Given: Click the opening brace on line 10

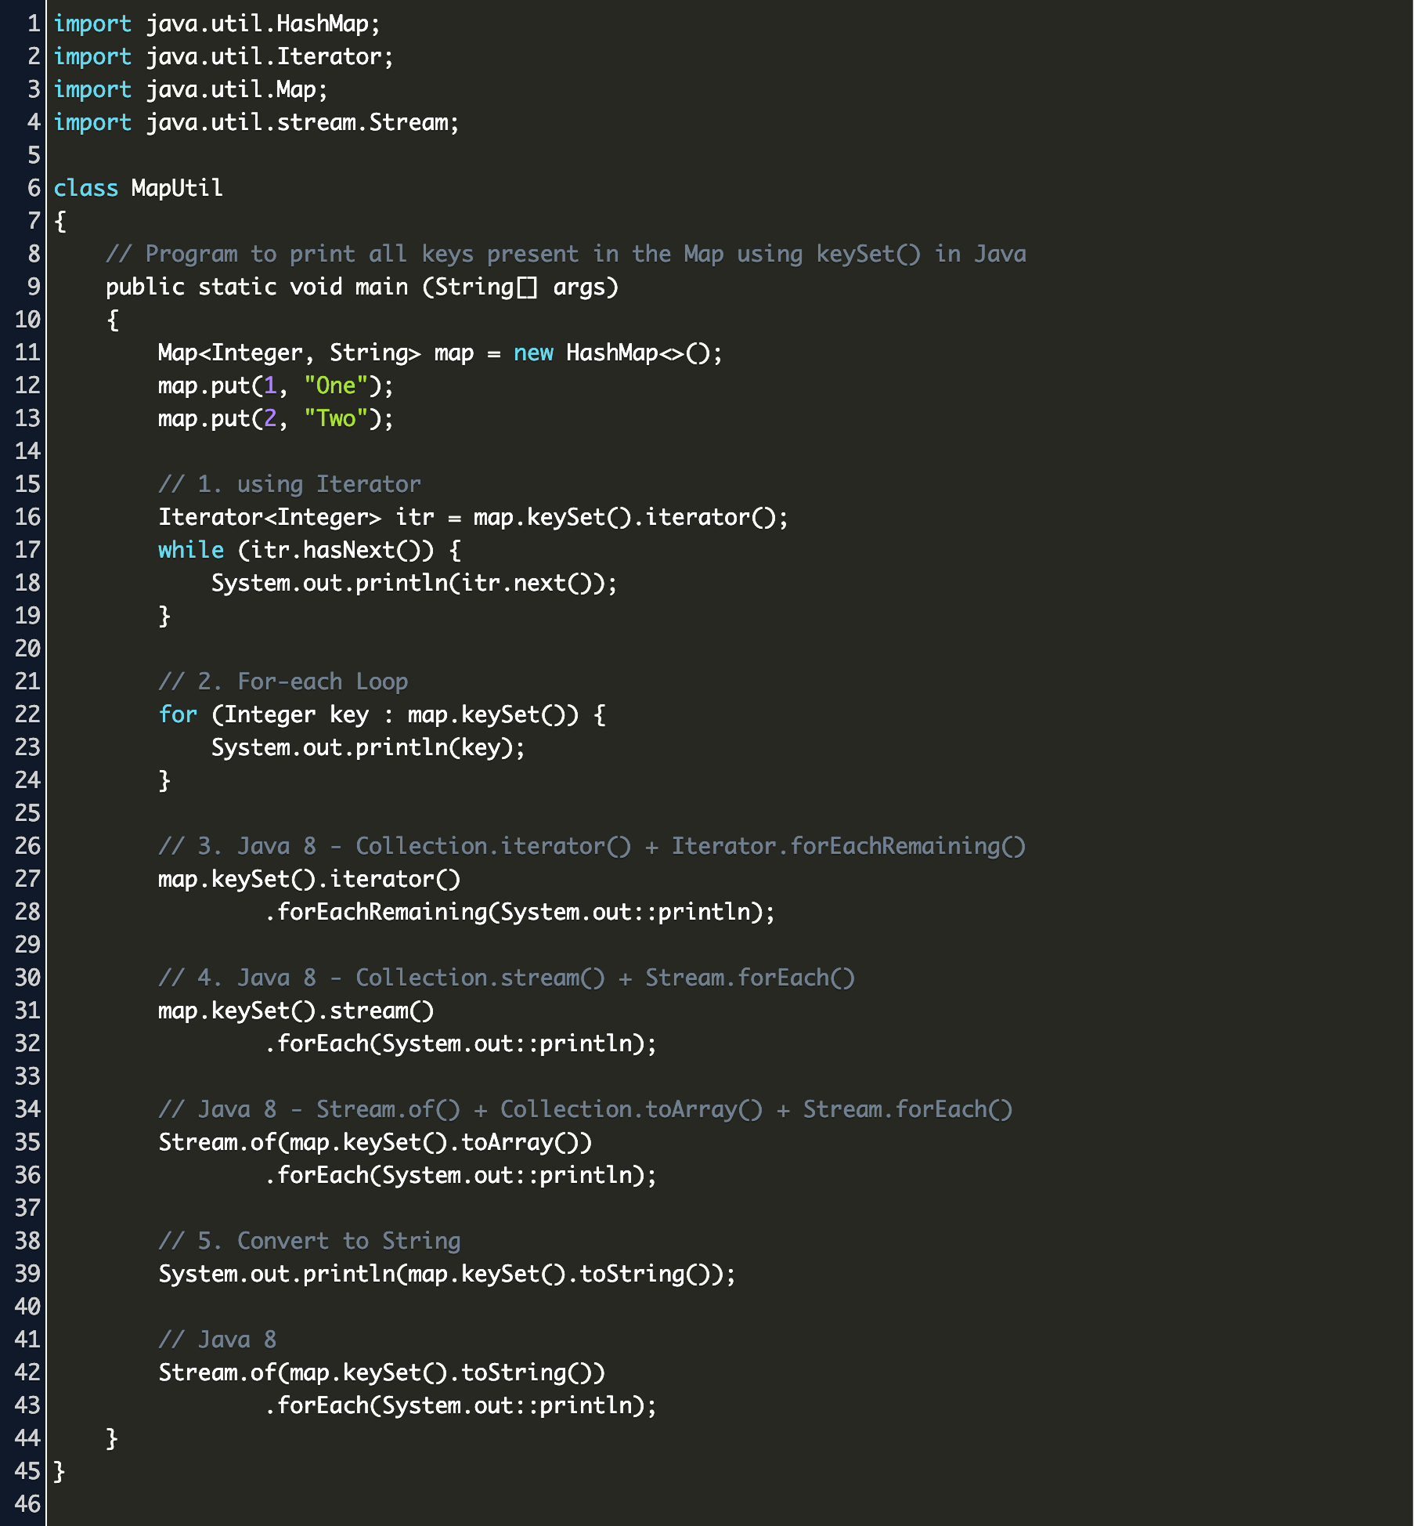Looking at the screenshot, I should coord(112,320).
